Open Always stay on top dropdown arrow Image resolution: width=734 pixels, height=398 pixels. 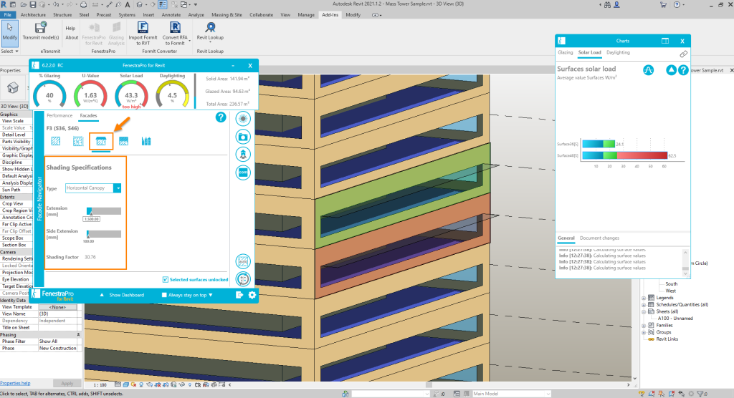[x=211, y=295]
